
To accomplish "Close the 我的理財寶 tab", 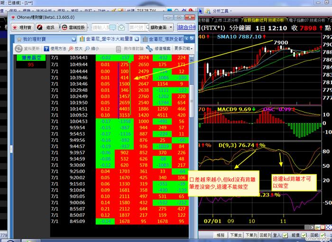I will tap(74, 39).
